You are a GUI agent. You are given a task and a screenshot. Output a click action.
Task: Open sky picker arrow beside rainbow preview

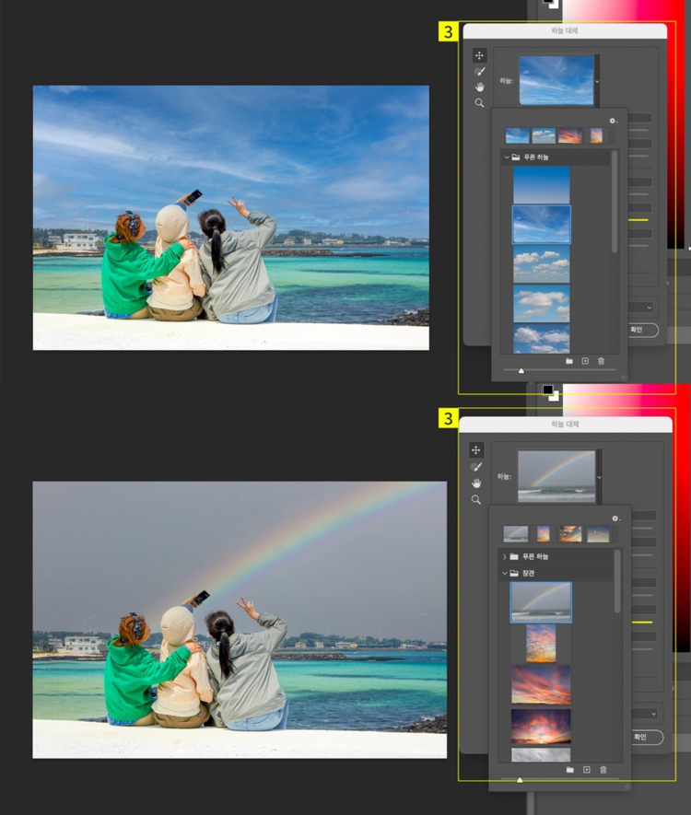click(599, 477)
